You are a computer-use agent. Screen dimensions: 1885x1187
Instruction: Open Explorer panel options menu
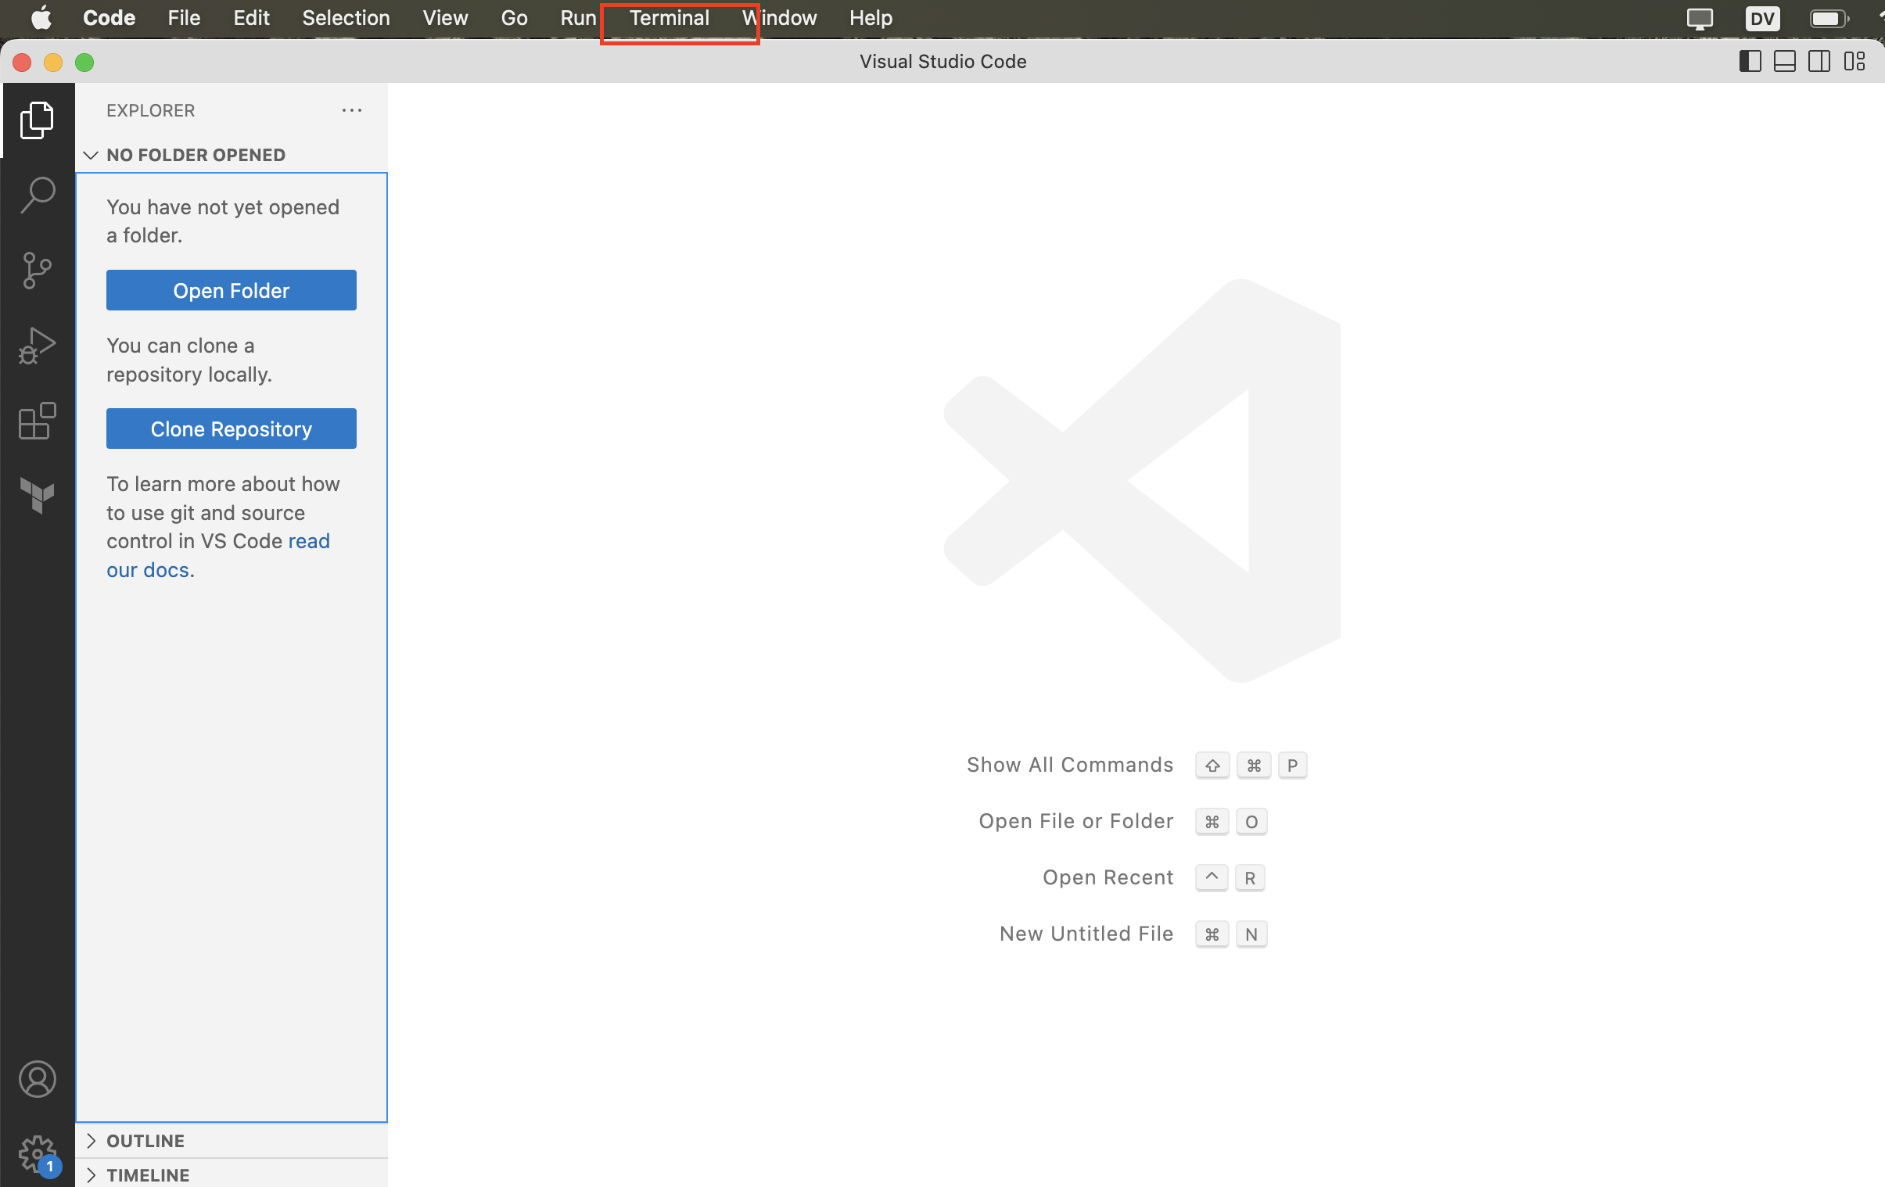350,109
